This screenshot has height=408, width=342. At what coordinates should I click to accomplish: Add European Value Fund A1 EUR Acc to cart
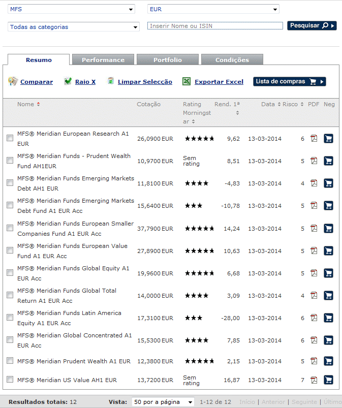click(x=328, y=251)
